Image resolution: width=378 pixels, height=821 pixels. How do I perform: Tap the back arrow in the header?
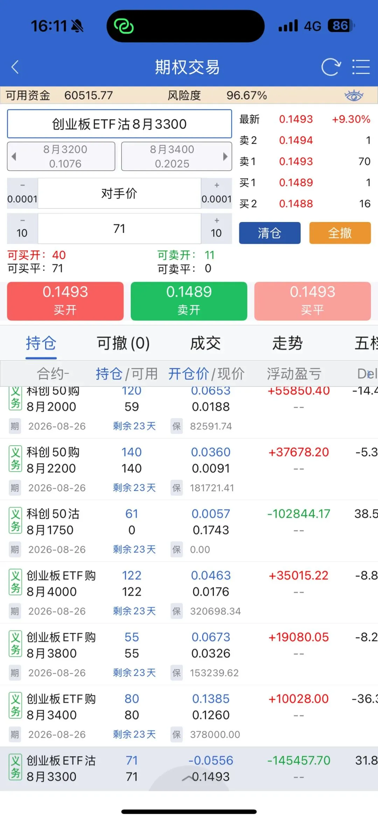pyautogui.click(x=15, y=67)
